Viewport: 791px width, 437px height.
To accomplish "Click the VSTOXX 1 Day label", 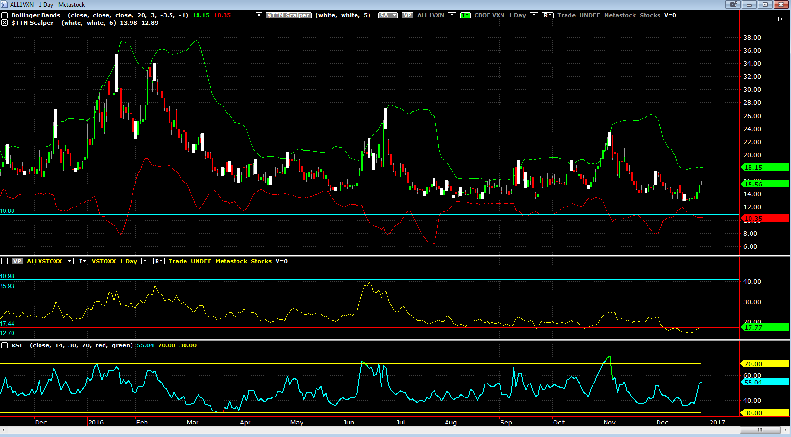I will 115,261.
